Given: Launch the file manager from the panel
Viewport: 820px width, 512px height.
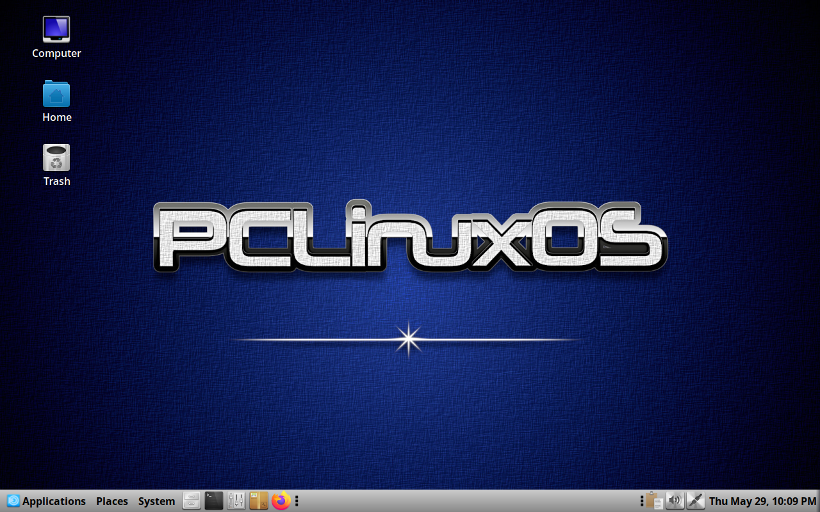Looking at the screenshot, I should tap(192, 500).
